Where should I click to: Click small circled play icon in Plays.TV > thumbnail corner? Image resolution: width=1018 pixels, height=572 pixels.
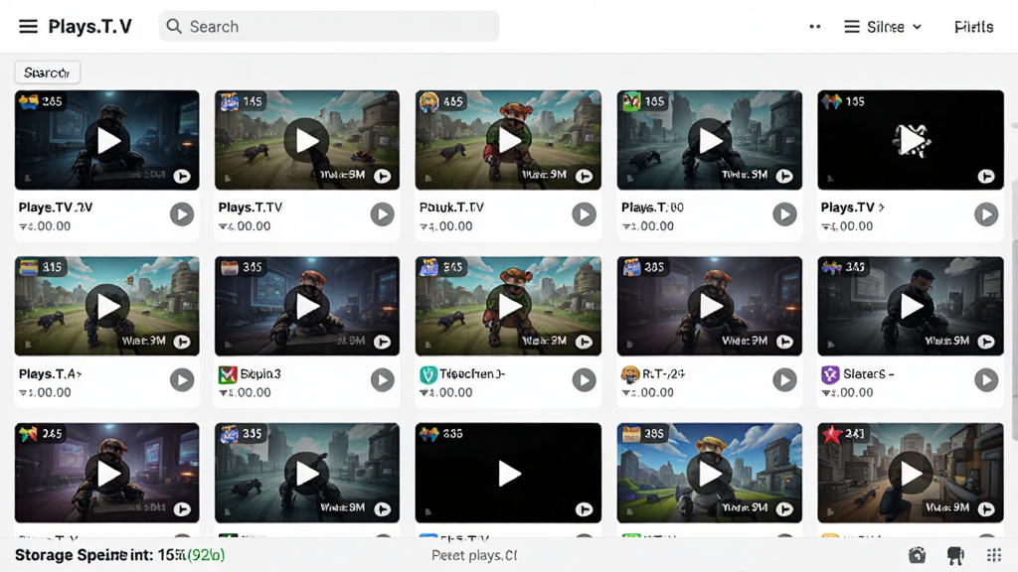point(986,176)
